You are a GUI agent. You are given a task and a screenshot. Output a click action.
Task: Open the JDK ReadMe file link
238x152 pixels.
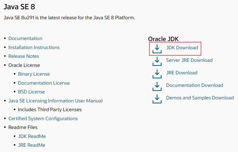[x=32, y=136]
